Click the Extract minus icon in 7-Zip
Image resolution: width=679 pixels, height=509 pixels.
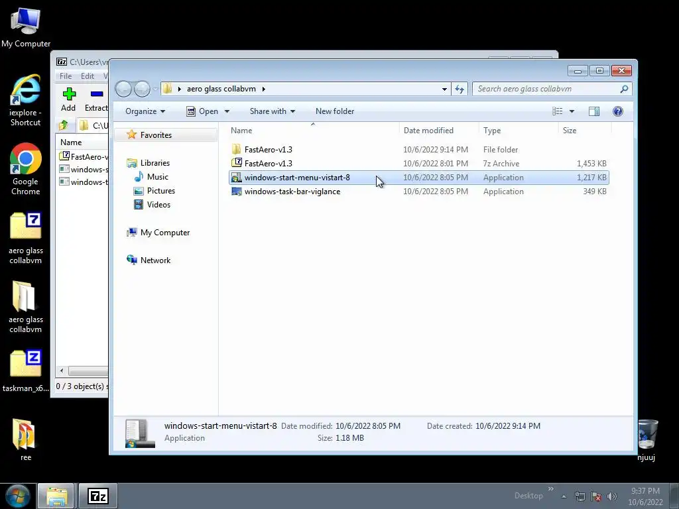97,94
